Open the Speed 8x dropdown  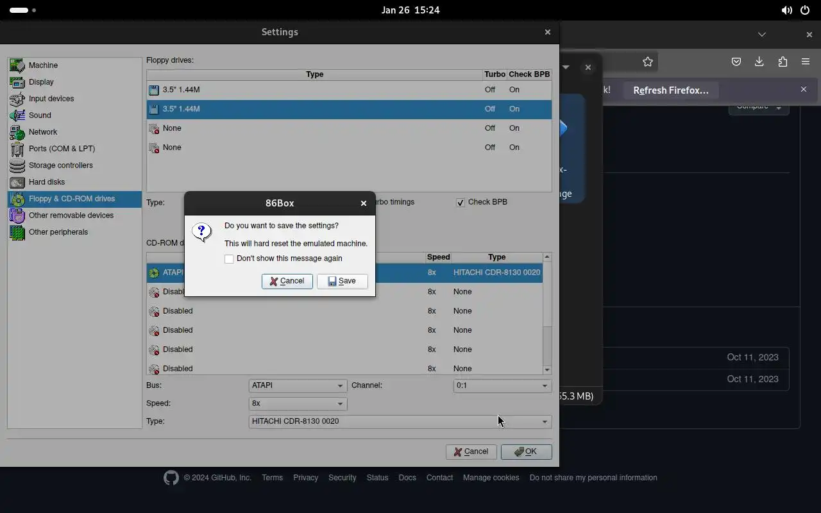[x=298, y=403]
